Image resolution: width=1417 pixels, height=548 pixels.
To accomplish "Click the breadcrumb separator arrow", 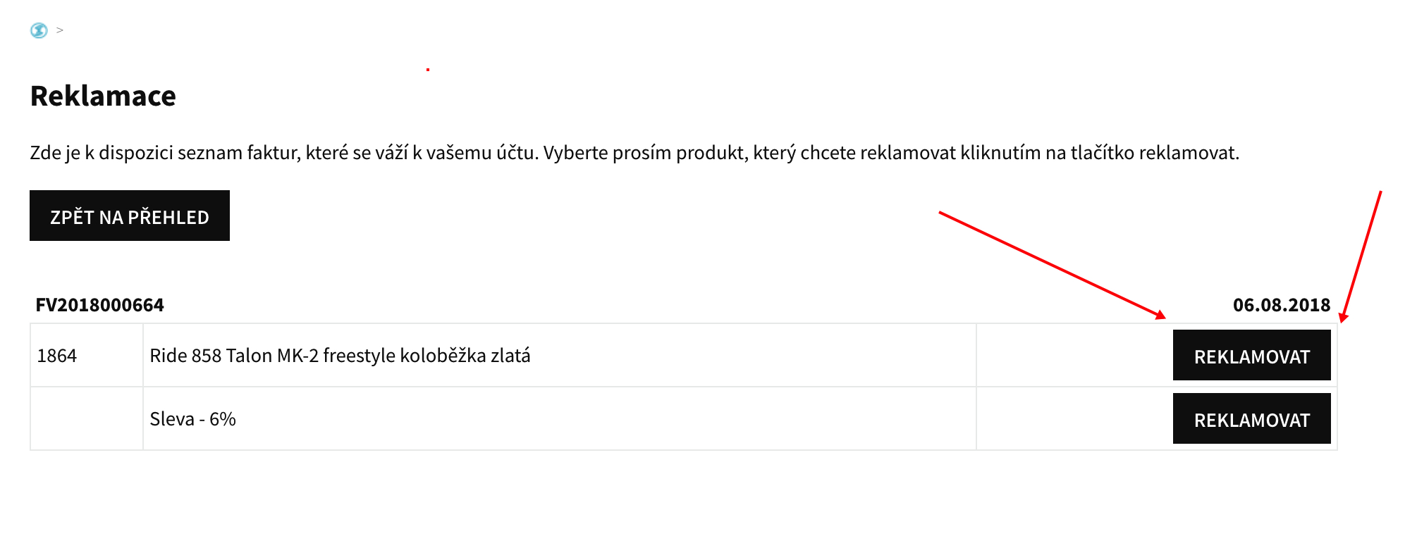I will tap(60, 30).
